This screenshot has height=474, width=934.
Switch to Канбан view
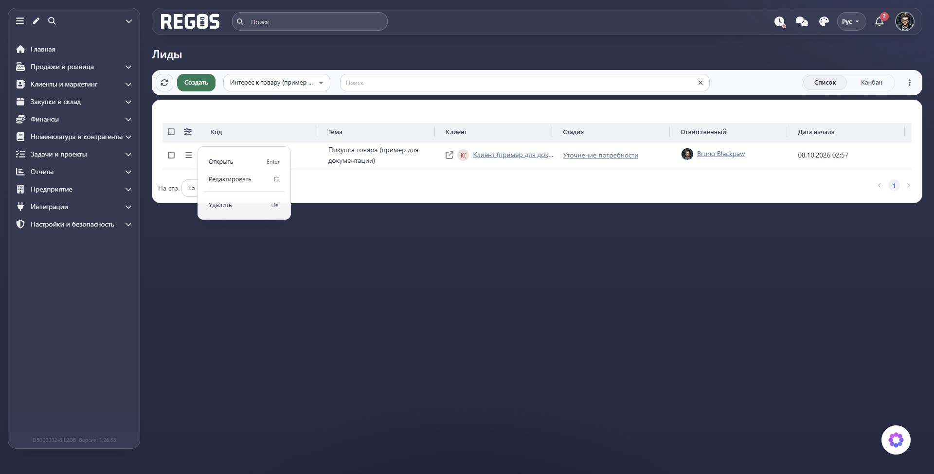(871, 83)
